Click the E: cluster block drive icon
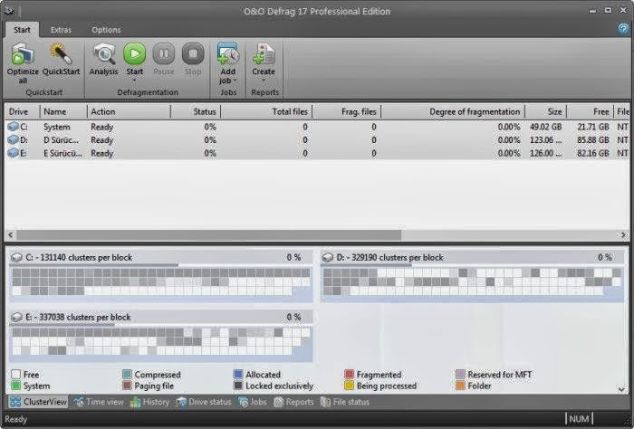Image resolution: width=634 pixels, height=429 pixels. pos(16,317)
